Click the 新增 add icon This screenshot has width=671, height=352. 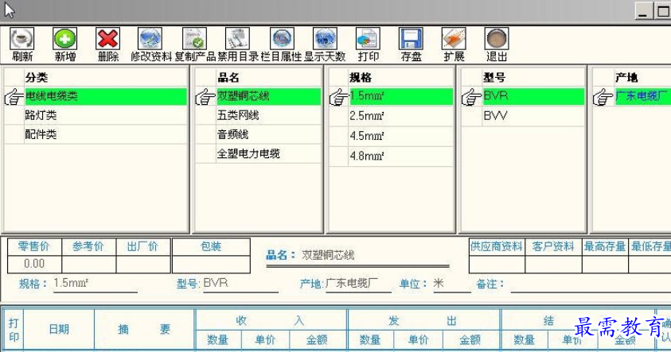(x=65, y=39)
